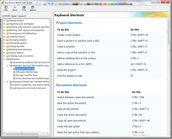
Task: Expand the Arranging objects node
Action: (4, 40)
